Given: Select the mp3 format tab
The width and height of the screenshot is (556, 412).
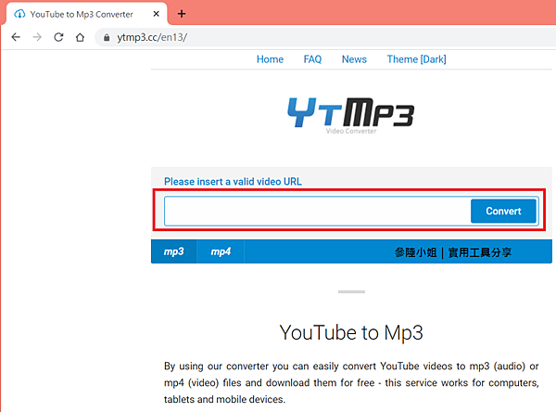Looking at the screenshot, I should 174,251.
